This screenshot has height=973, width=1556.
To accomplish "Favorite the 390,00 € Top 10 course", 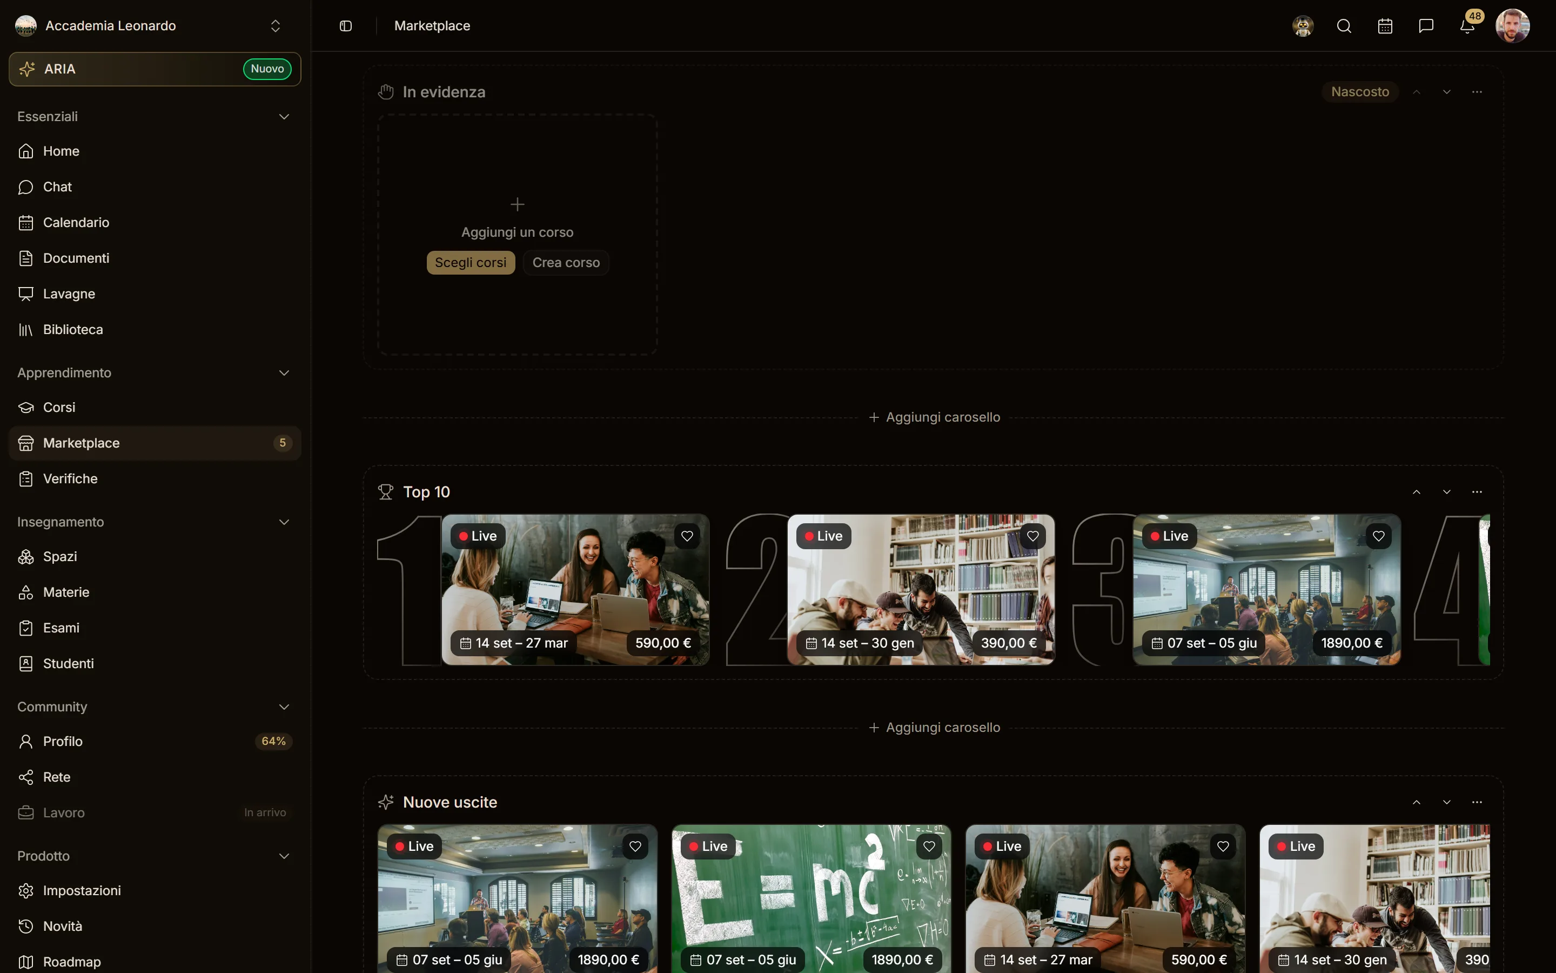I will point(1032,536).
